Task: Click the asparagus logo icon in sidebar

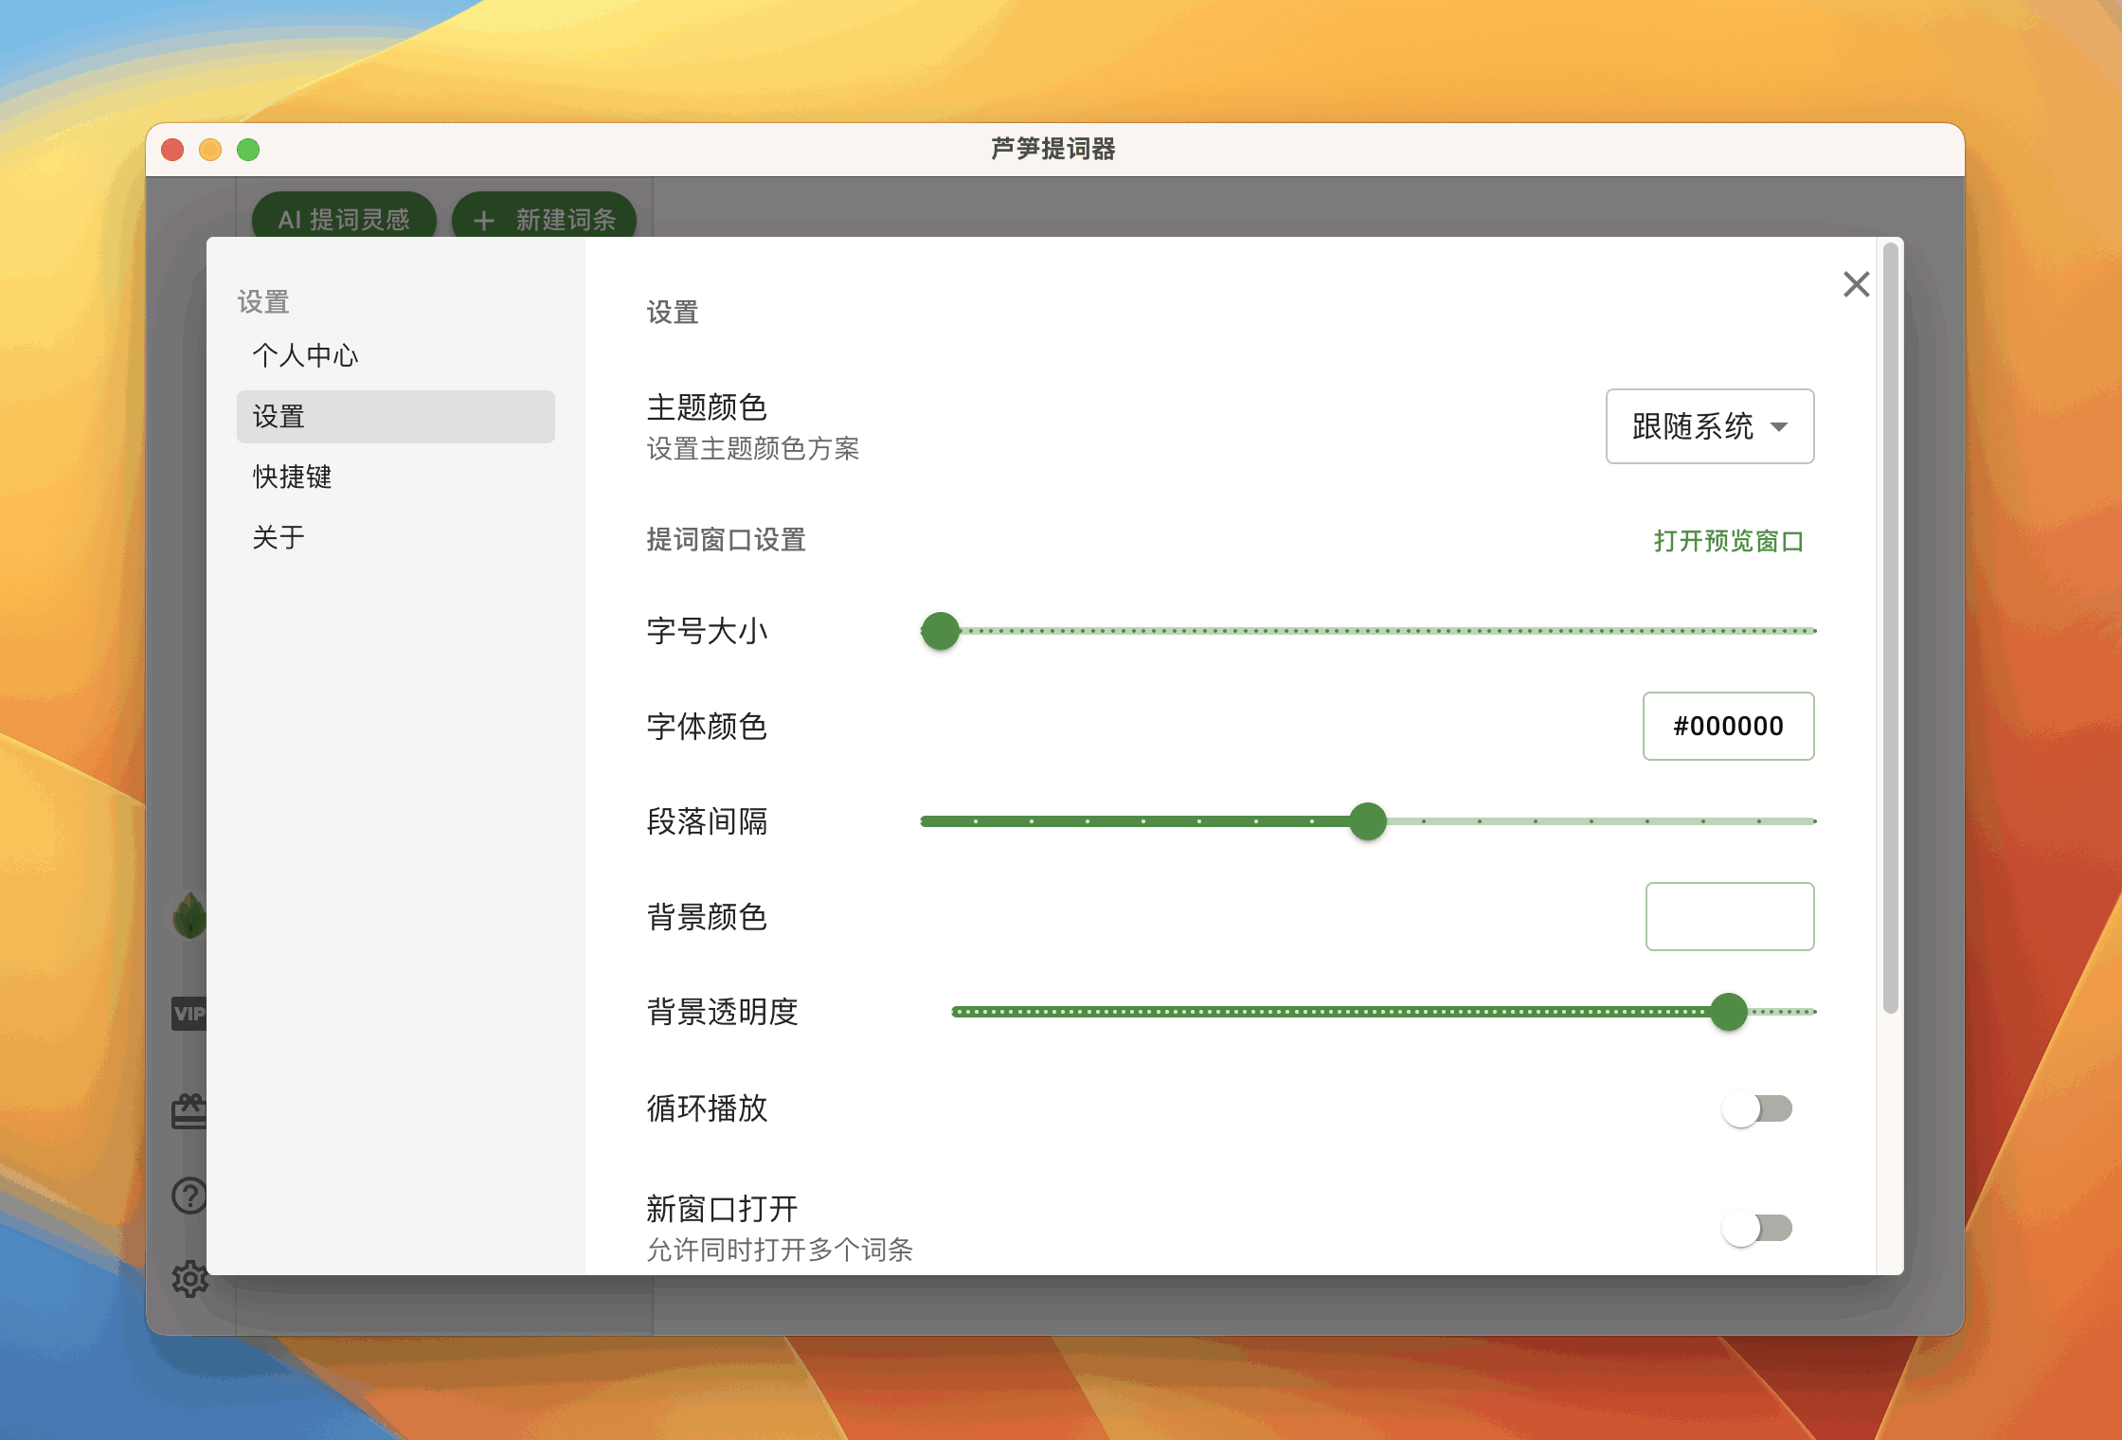Action: [x=189, y=915]
